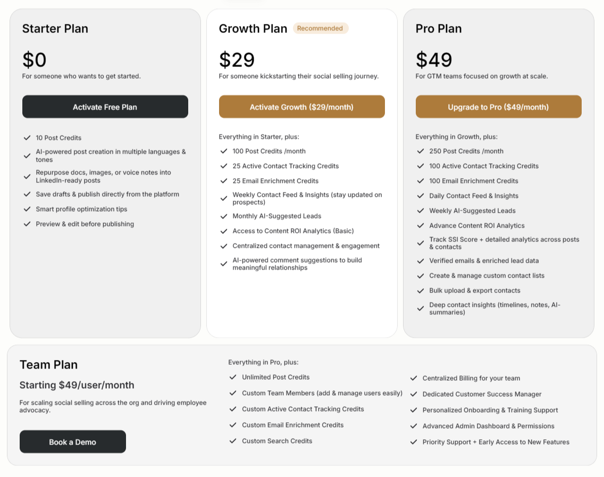604x477 pixels.
Task: Click checkmark next to Dedicated Customer Success Manager
Action: tap(414, 394)
